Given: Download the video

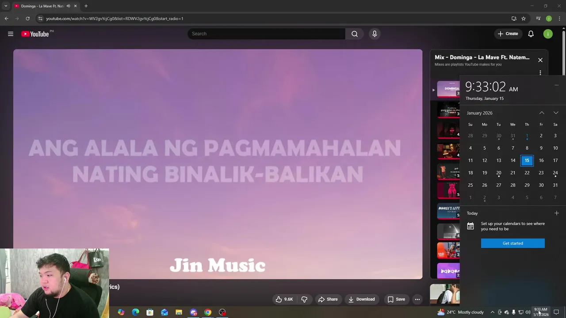Looking at the screenshot, I should point(361,299).
